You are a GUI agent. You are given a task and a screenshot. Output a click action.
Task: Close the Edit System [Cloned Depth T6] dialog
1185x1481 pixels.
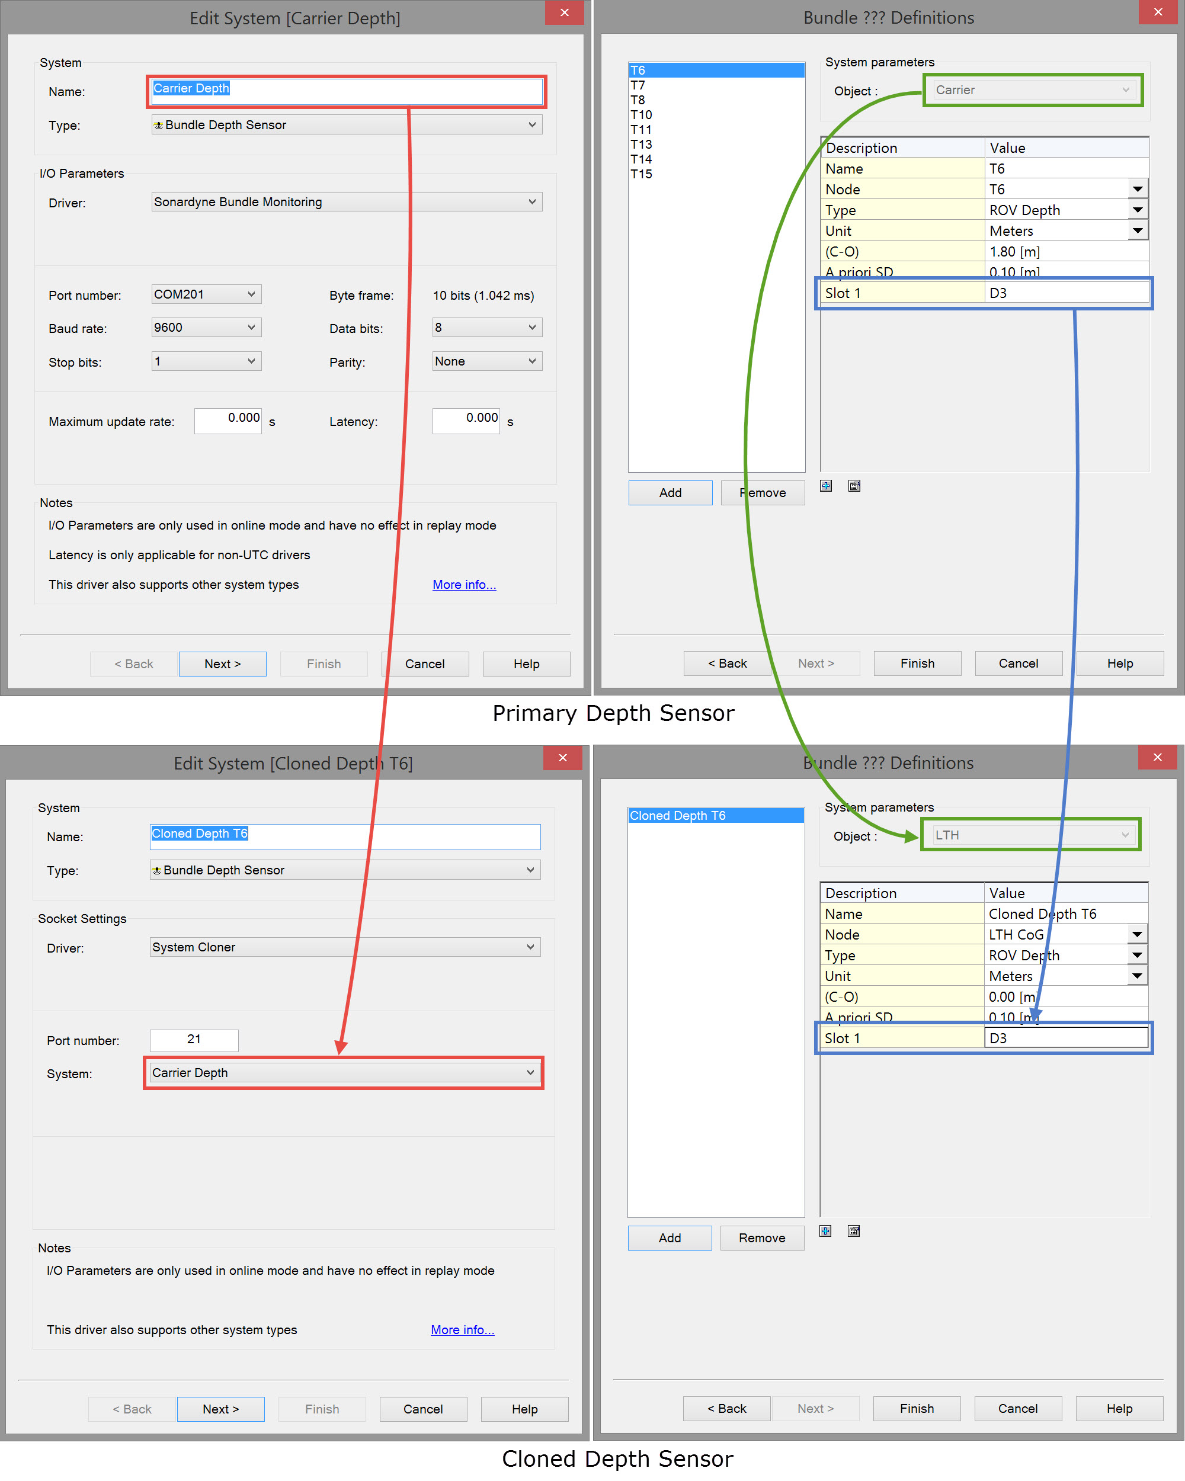point(563,758)
